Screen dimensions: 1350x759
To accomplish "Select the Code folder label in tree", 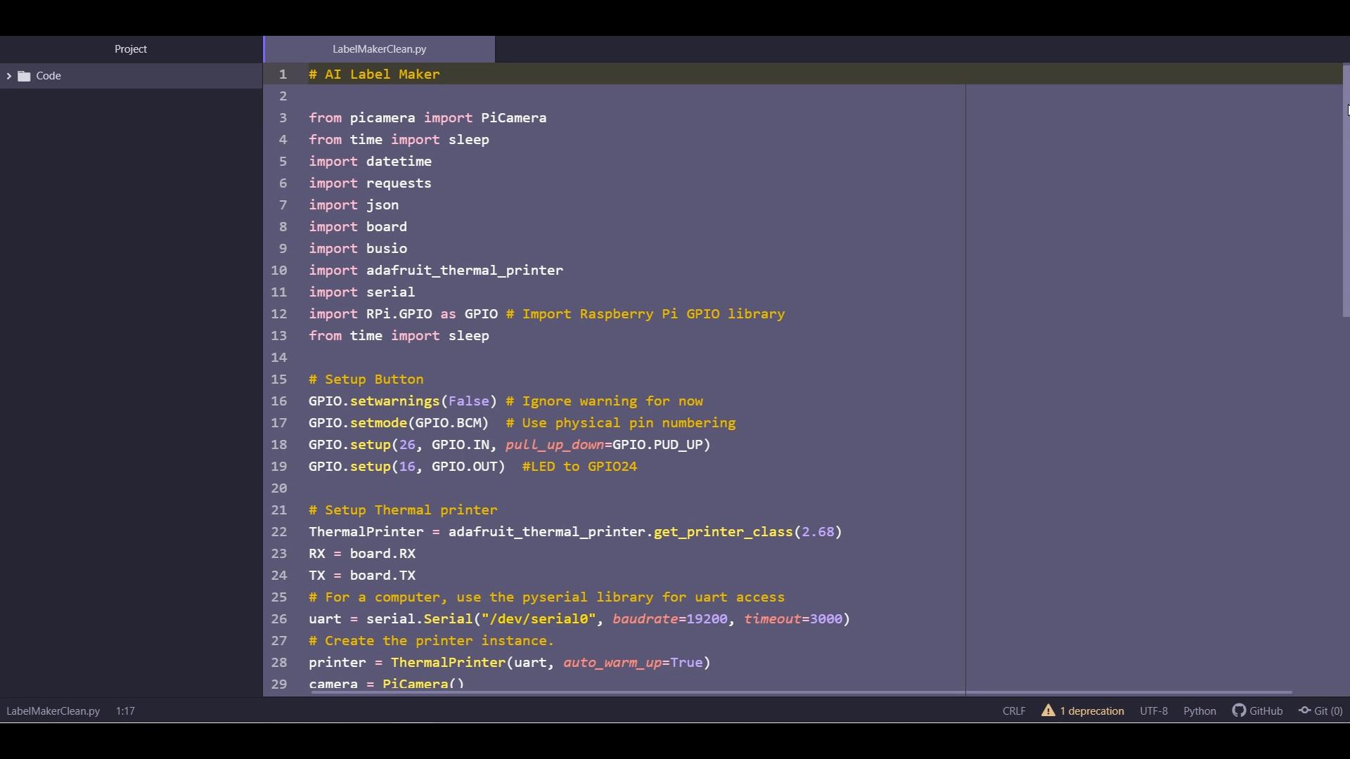I will tap(49, 76).
